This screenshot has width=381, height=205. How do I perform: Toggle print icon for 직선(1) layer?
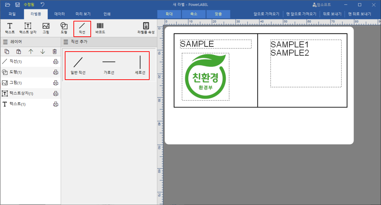pos(55,62)
